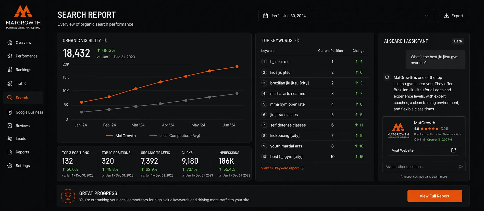Click the Reviews icon in sidebar
484x211 pixels.
tap(10, 126)
